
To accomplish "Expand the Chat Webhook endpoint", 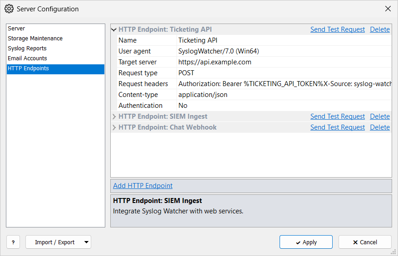I will (x=114, y=127).
